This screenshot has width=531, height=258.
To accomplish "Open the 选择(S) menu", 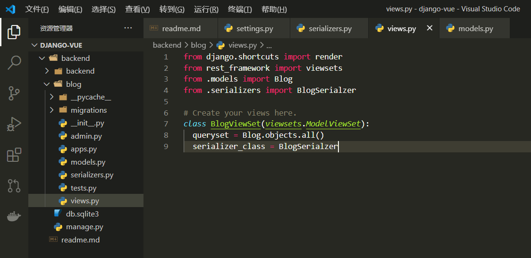I will tap(104, 9).
